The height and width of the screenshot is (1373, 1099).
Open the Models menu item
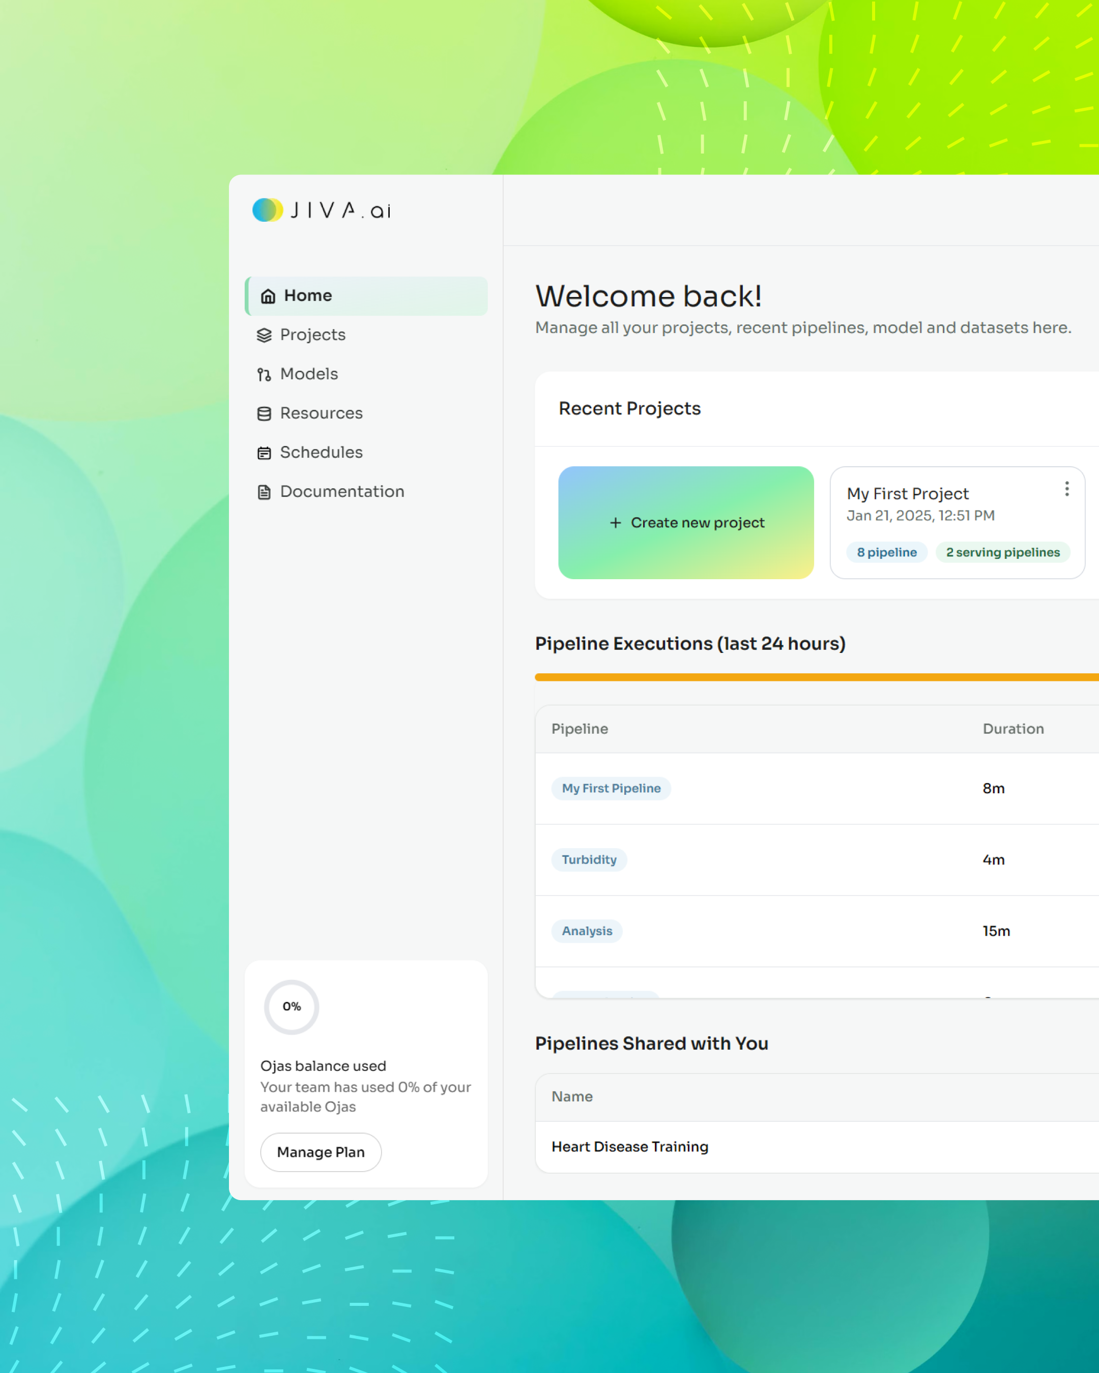click(x=309, y=374)
